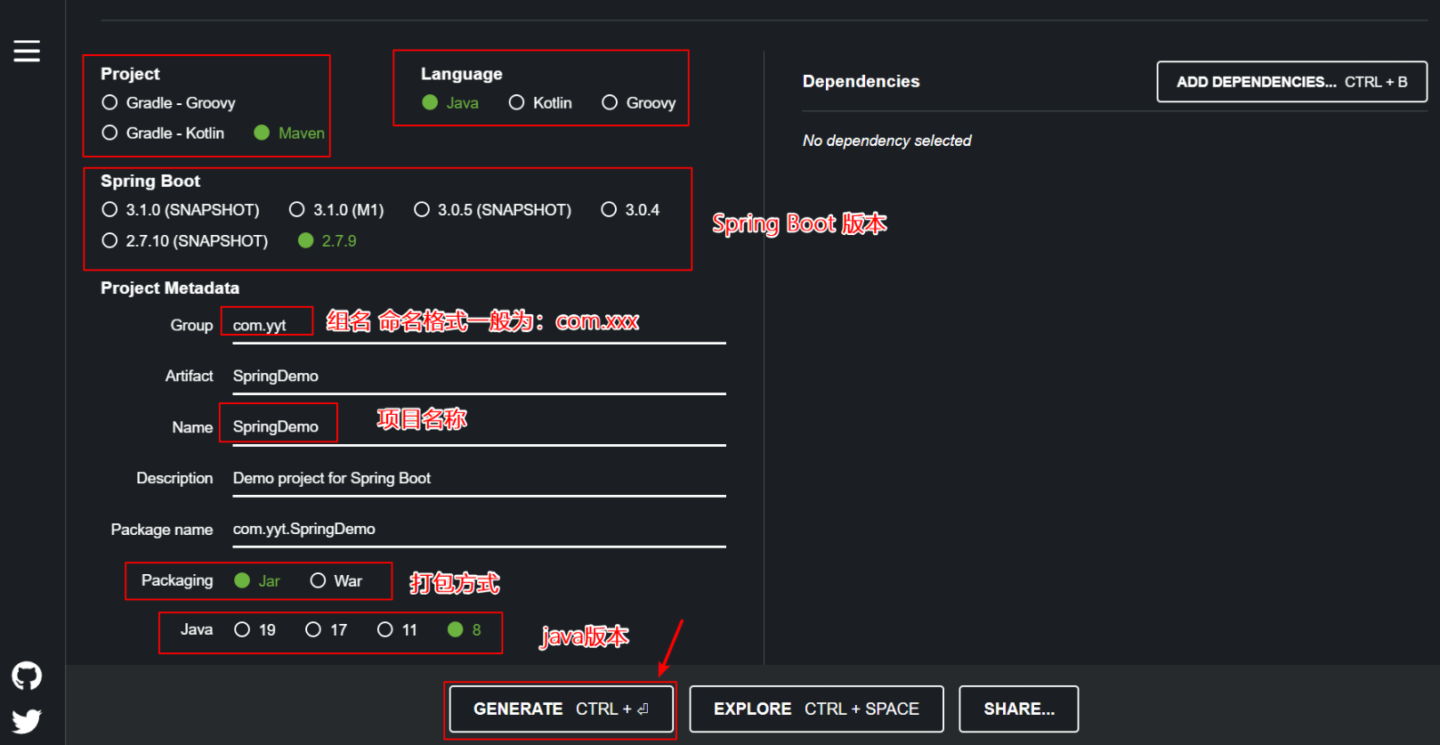Select Gradle - Groovy project type
The image size is (1440, 745).
point(169,103)
